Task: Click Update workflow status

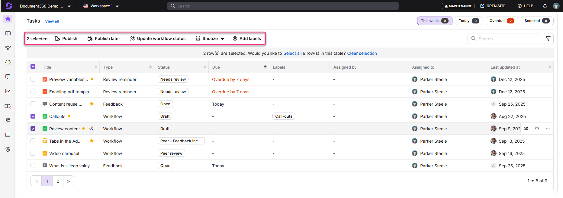Action: click(x=158, y=39)
